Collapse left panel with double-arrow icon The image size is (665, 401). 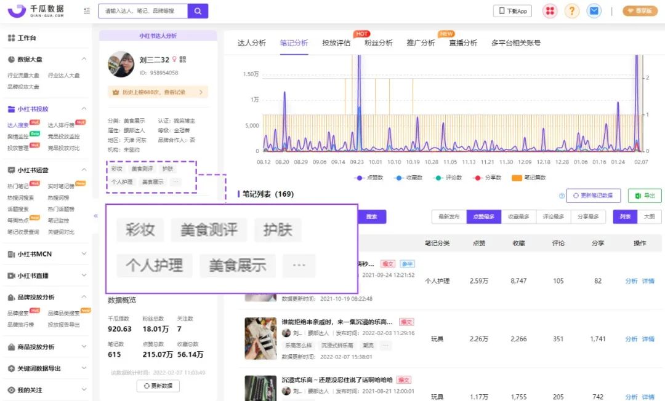point(95,216)
